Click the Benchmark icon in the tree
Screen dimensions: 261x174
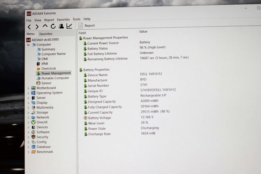click(x=33, y=152)
